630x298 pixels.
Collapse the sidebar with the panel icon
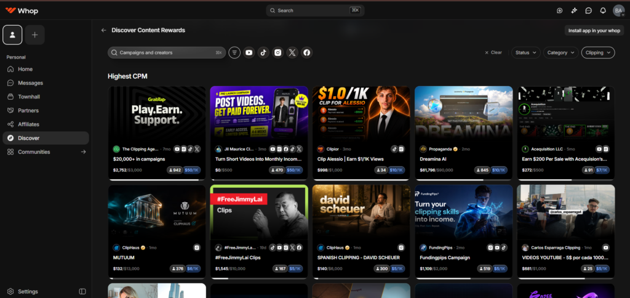click(x=82, y=292)
